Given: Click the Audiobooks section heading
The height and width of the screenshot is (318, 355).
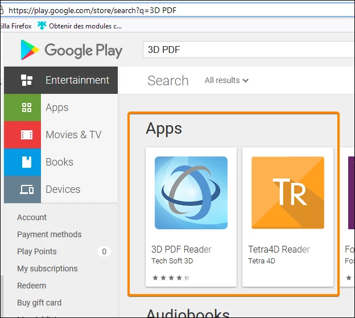Looking at the screenshot, I should pyautogui.click(x=188, y=313).
